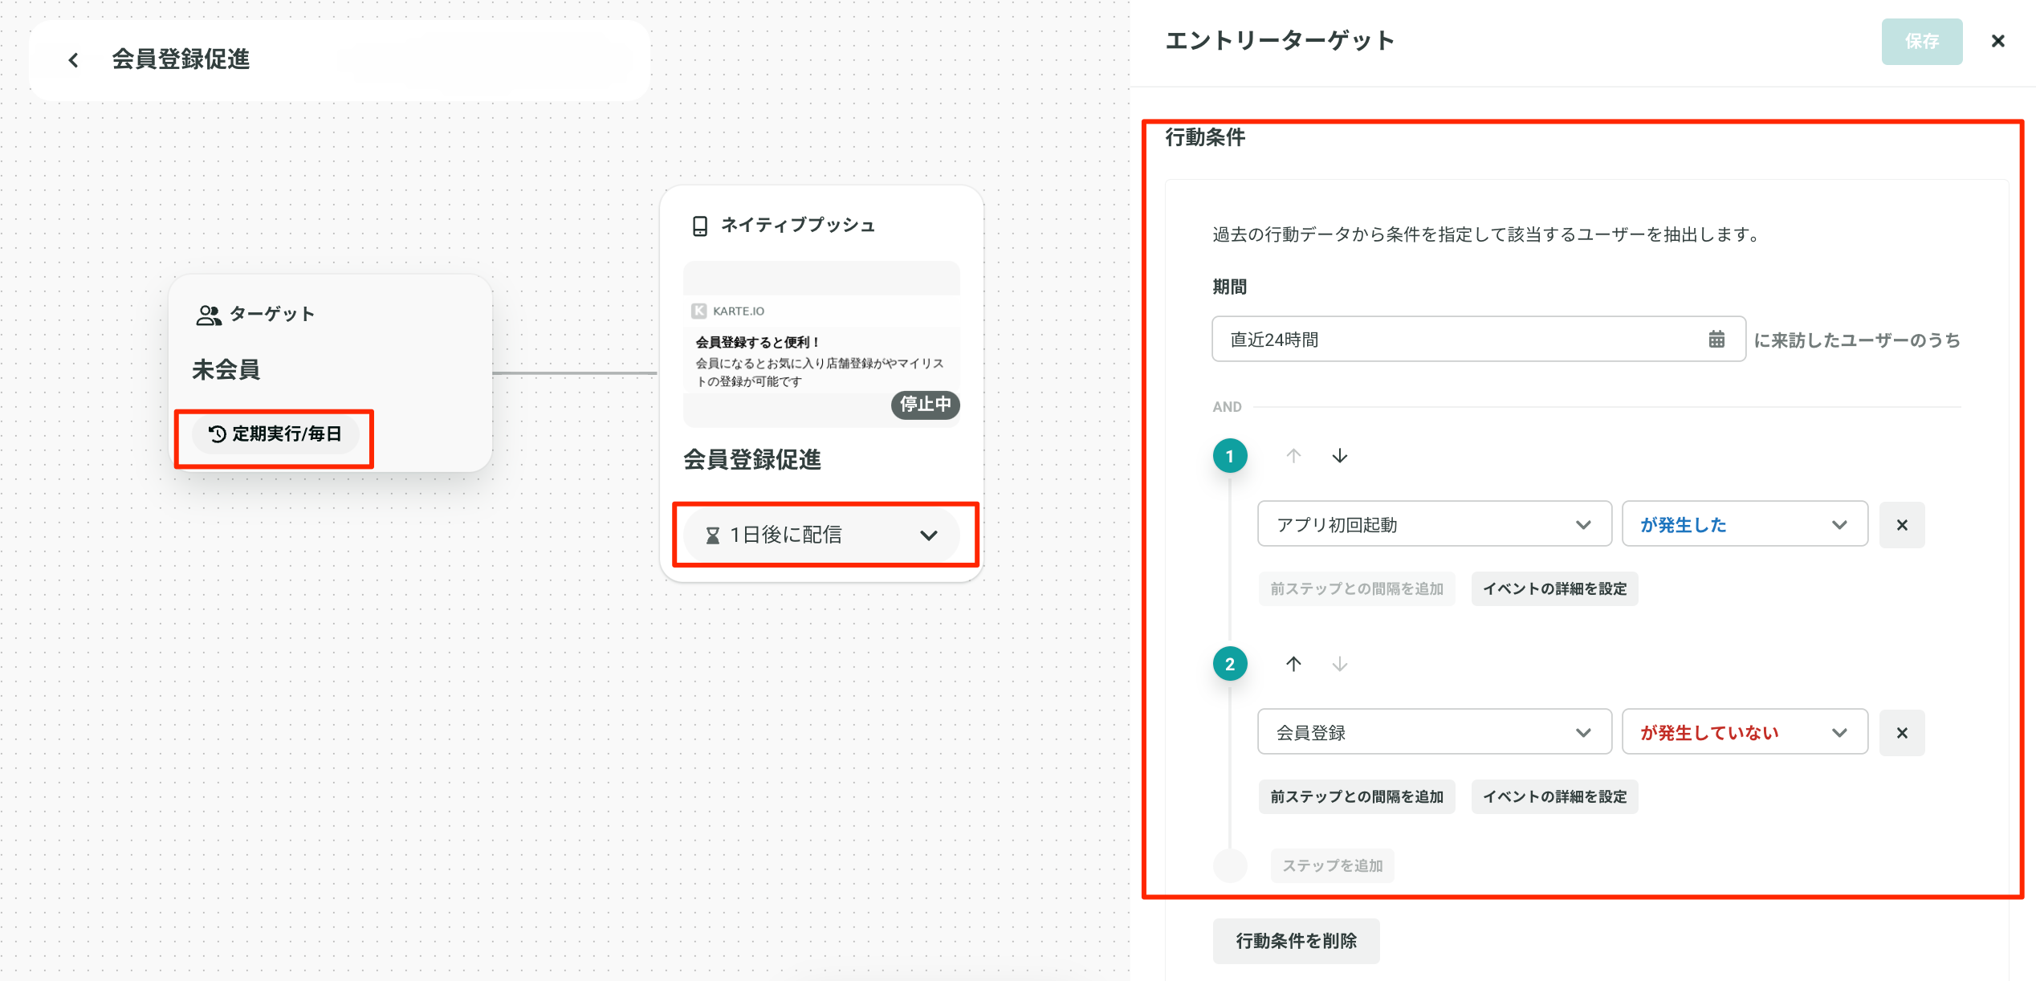Click the 行動条件を削除 button
This screenshot has height=981, width=2036.
(x=1296, y=941)
